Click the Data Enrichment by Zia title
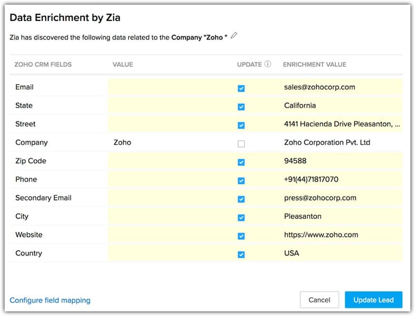415x316 pixels. [65, 17]
